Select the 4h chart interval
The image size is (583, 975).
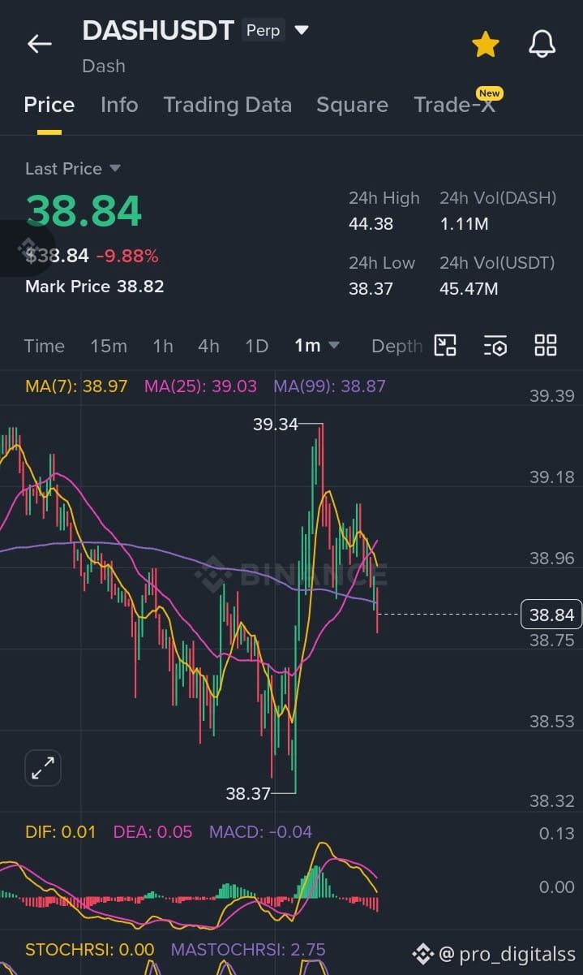[208, 346]
